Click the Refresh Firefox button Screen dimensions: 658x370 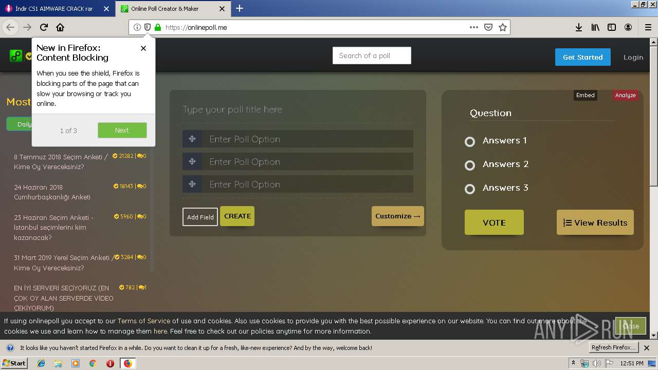pyautogui.click(x=613, y=347)
